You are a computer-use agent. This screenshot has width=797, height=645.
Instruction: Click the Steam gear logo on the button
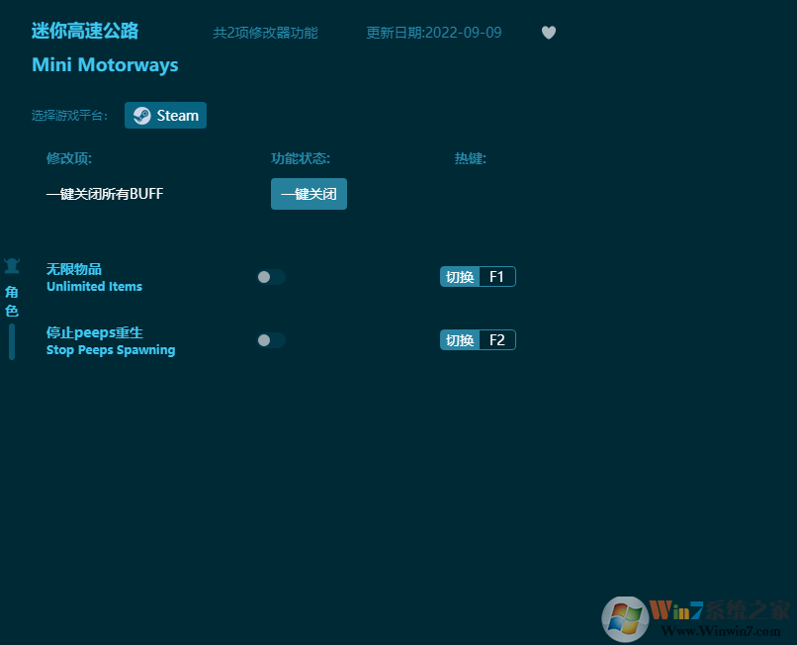tap(142, 115)
